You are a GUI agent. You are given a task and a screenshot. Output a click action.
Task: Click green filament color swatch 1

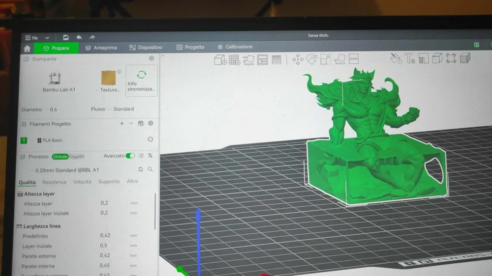click(x=24, y=140)
